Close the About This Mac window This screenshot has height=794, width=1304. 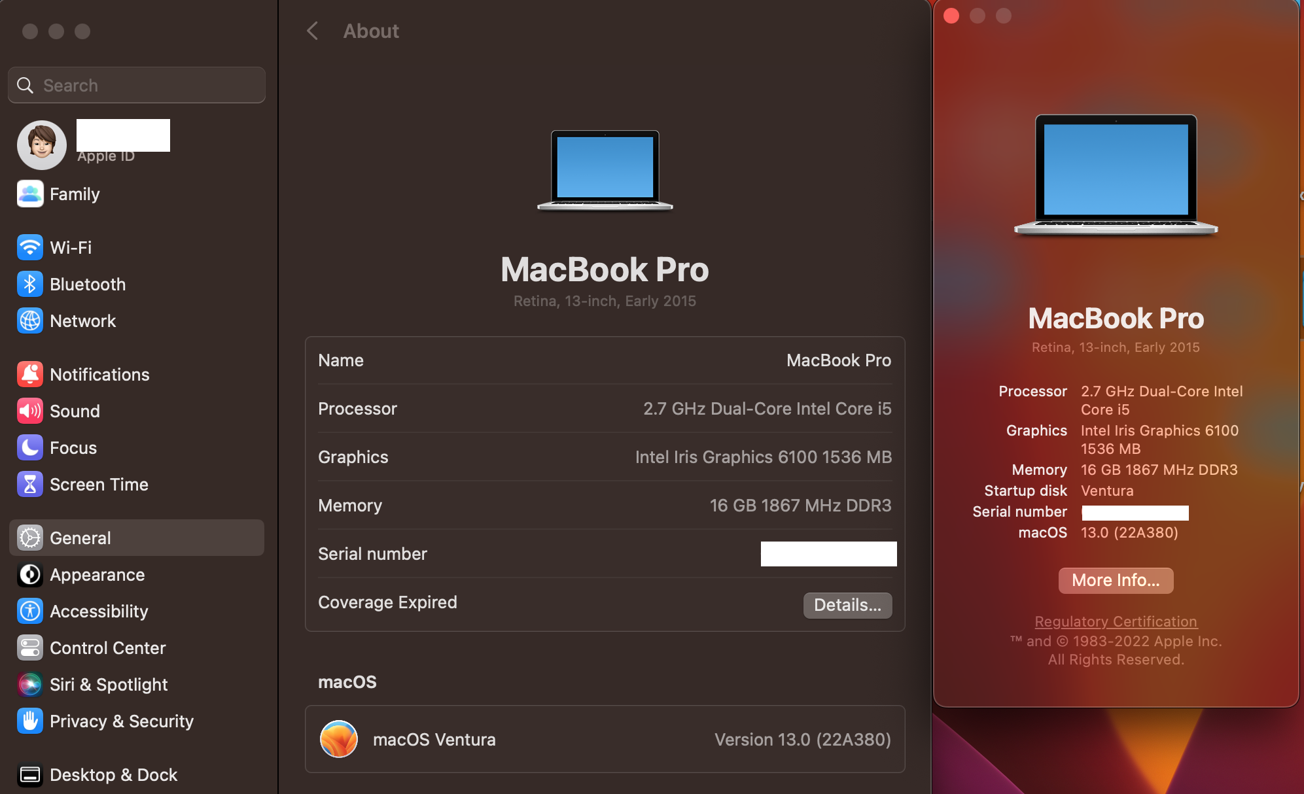(x=951, y=16)
